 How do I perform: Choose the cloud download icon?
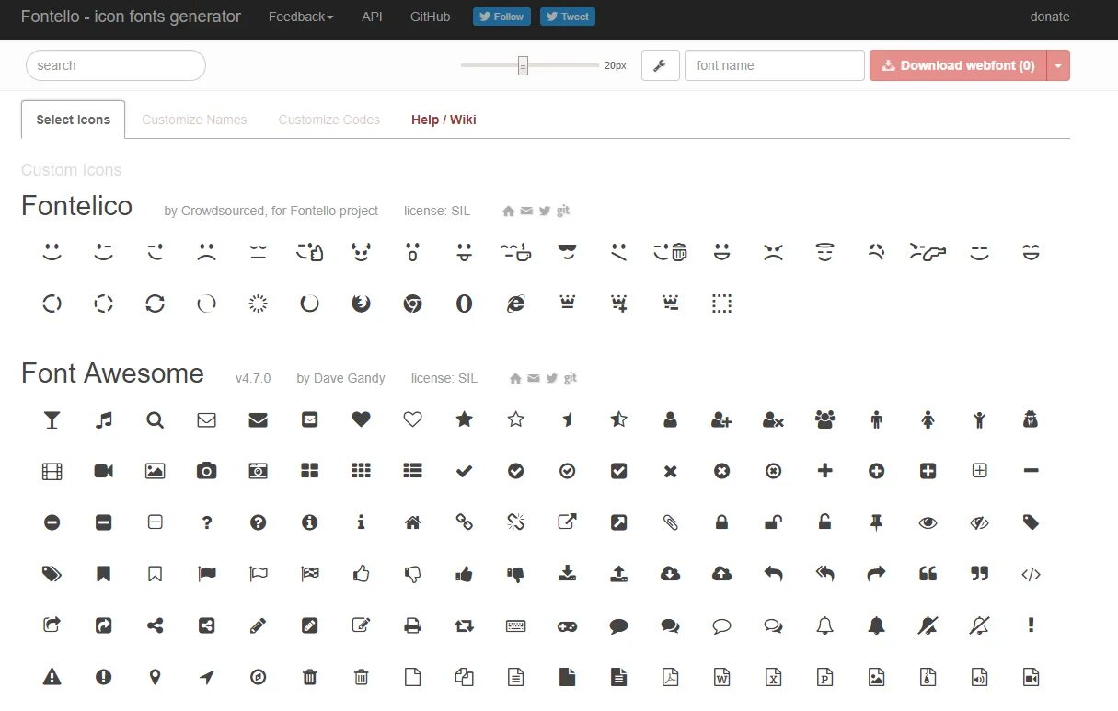(671, 574)
